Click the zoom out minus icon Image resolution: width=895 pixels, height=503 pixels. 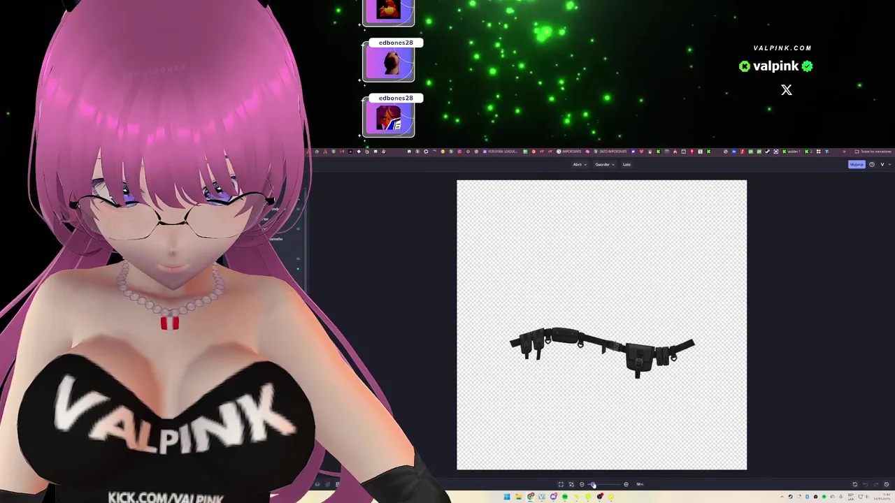click(582, 484)
